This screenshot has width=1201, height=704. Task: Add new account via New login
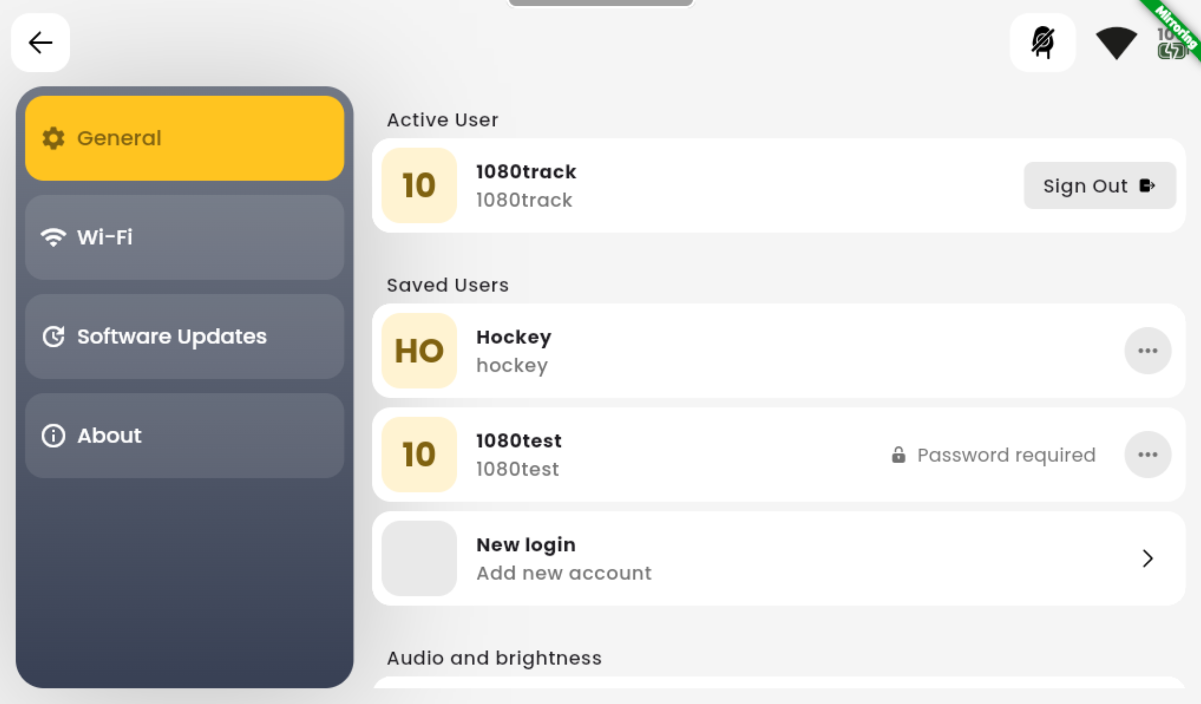[778, 558]
